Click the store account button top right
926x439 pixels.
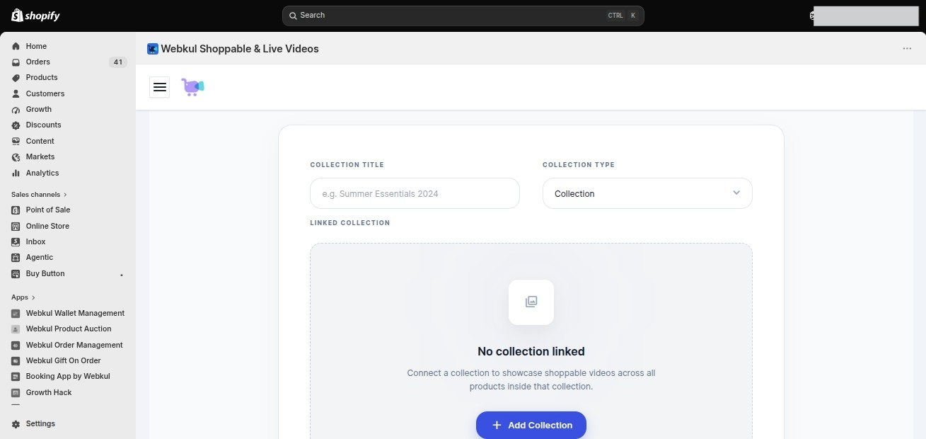coord(864,16)
